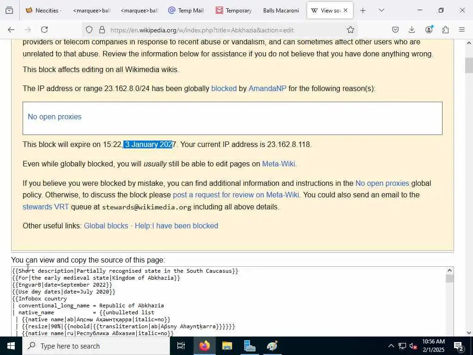The image size is (473, 355).
Task: Open File Explorer from taskbar
Action: [x=227, y=346]
